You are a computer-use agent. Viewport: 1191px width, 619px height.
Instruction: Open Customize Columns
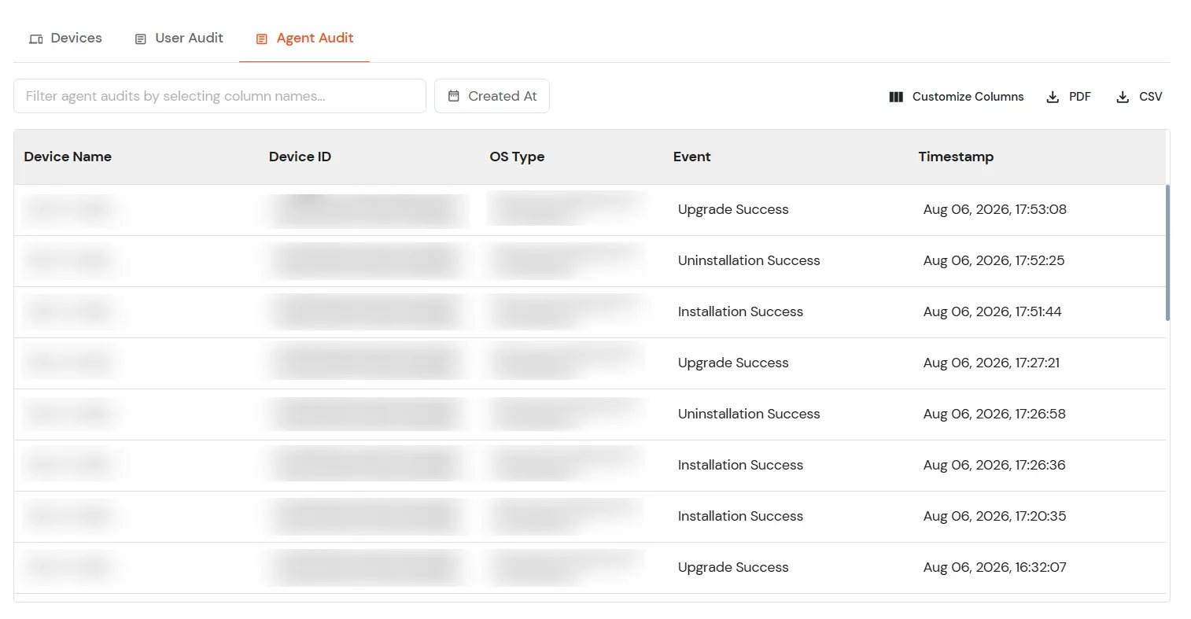(957, 97)
